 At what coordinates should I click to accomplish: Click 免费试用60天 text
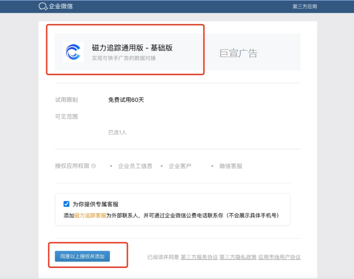coord(126,100)
